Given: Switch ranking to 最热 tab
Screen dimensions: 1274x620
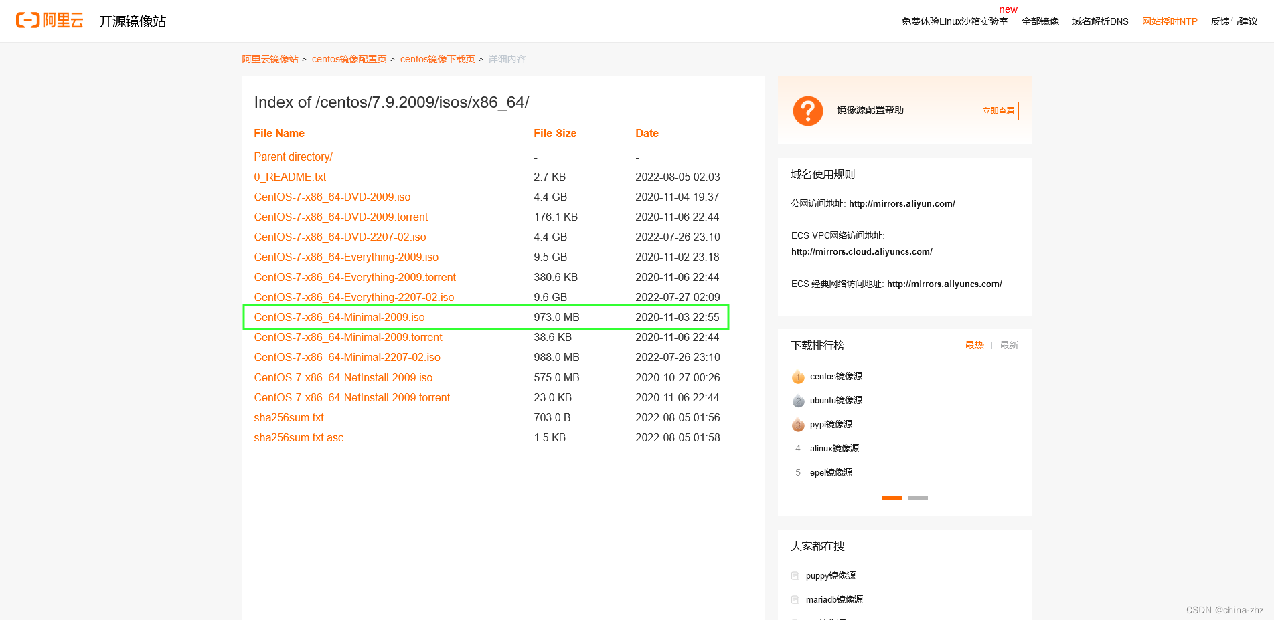Looking at the screenshot, I should (x=974, y=345).
